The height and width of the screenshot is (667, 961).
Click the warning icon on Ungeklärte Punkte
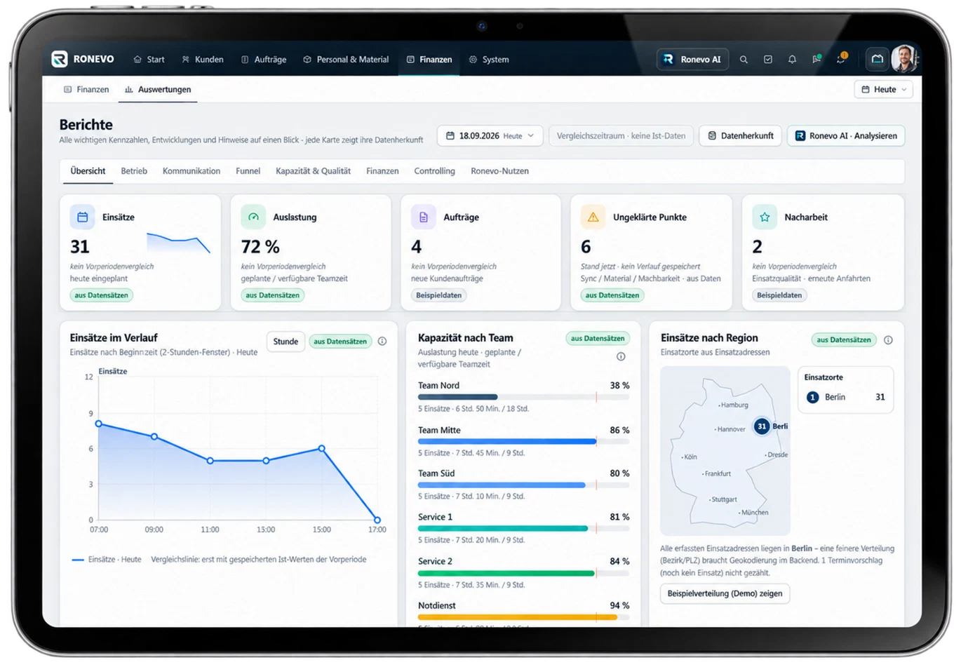pyautogui.click(x=593, y=217)
